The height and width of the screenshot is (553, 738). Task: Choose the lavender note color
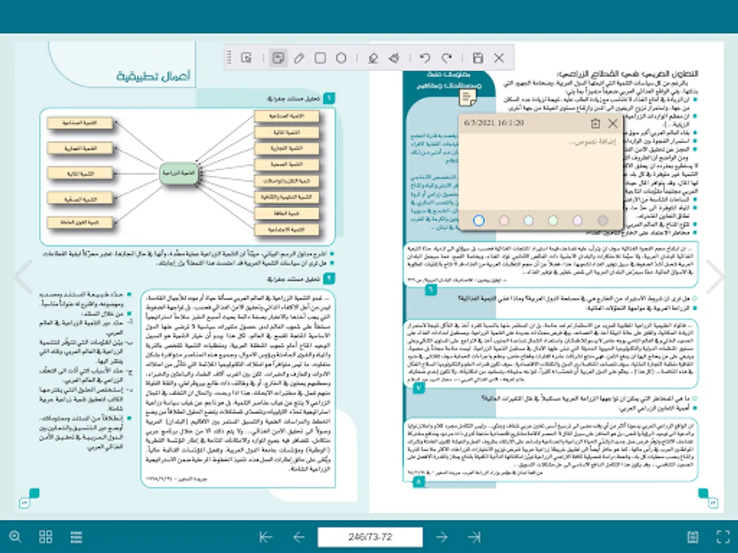[x=577, y=220]
